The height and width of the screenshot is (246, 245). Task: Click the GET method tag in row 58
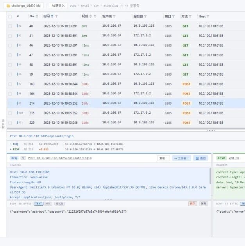185,65
